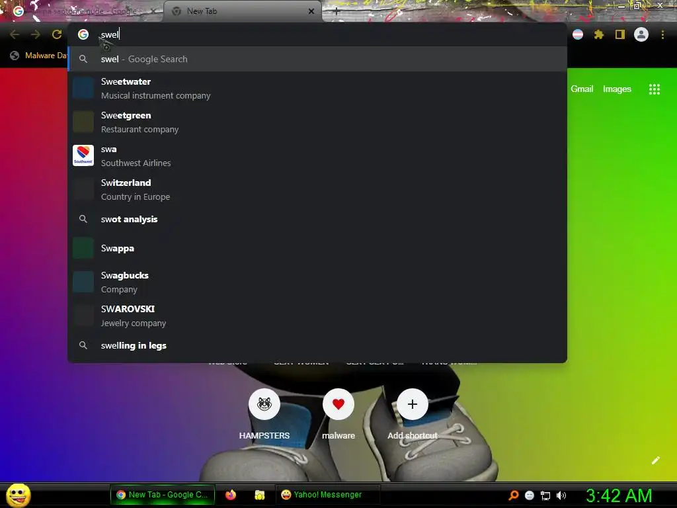Open Yahoo! Messenger taskbar button

tap(327, 495)
